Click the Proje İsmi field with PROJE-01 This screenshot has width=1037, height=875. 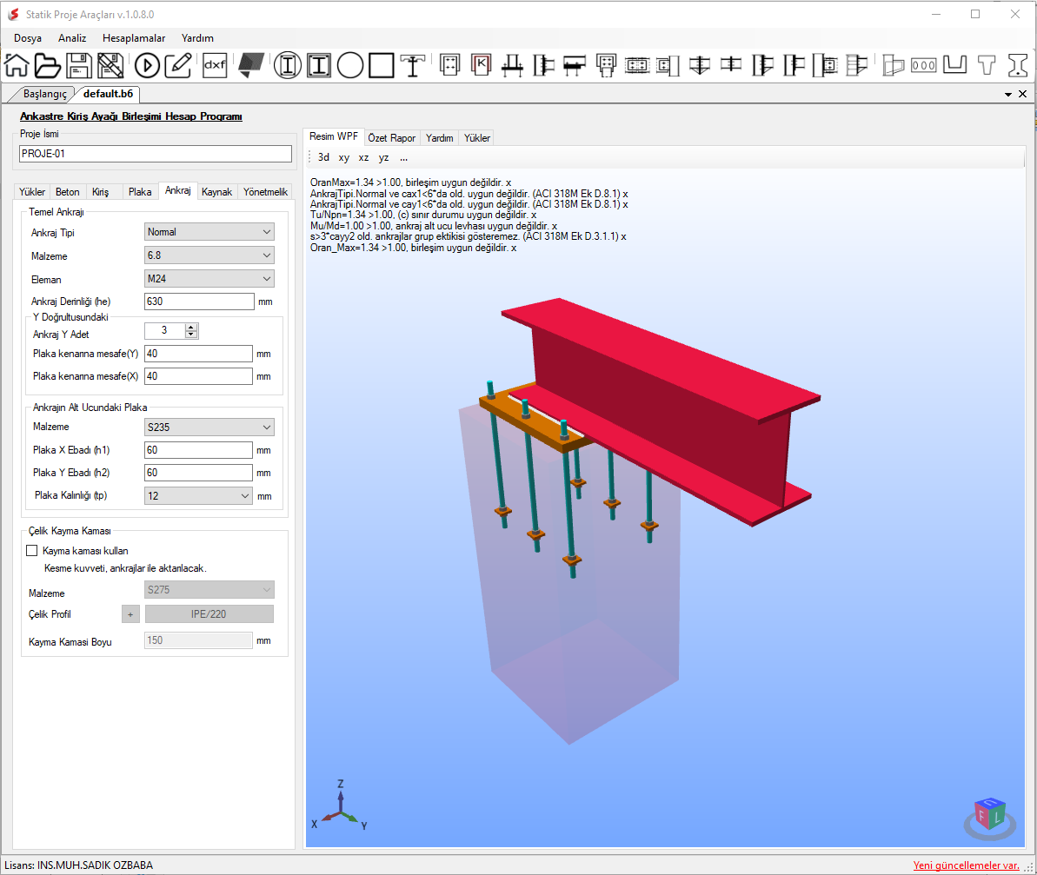click(x=156, y=153)
